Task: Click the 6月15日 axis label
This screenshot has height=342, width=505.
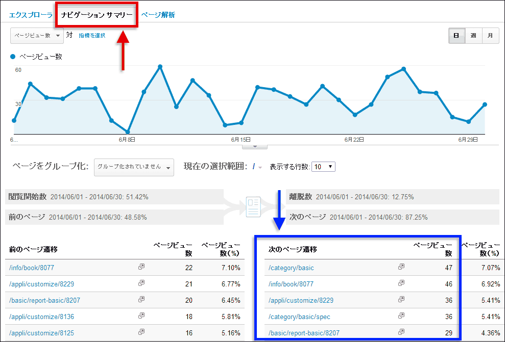Action: [x=241, y=140]
